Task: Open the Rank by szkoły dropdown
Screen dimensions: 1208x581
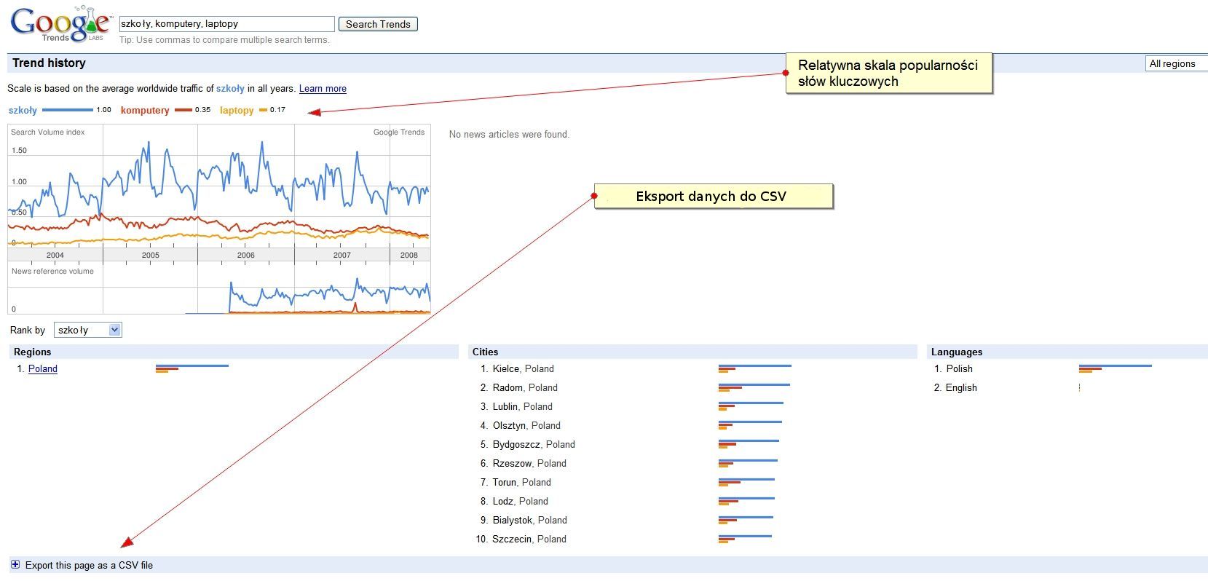Action: (x=88, y=330)
